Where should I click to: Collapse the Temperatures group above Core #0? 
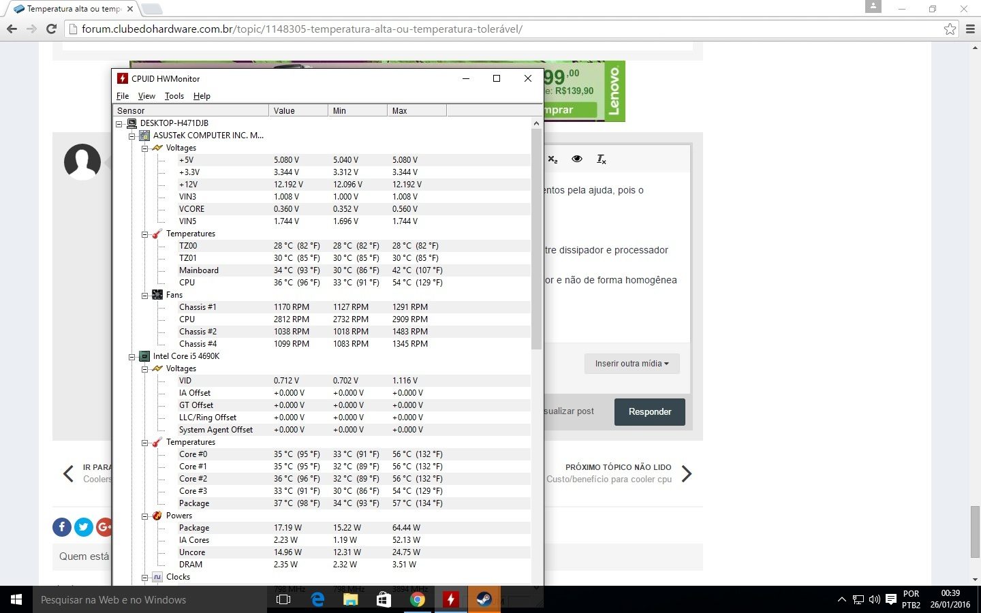coord(145,443)
